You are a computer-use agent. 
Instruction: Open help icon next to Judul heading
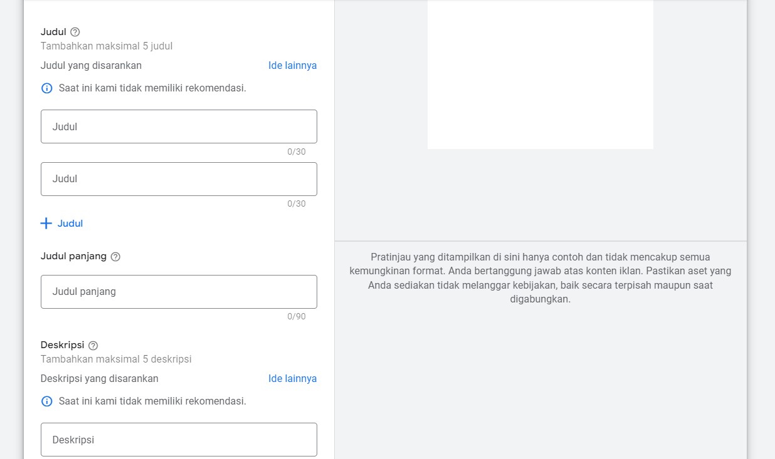[x=75, y=32]
